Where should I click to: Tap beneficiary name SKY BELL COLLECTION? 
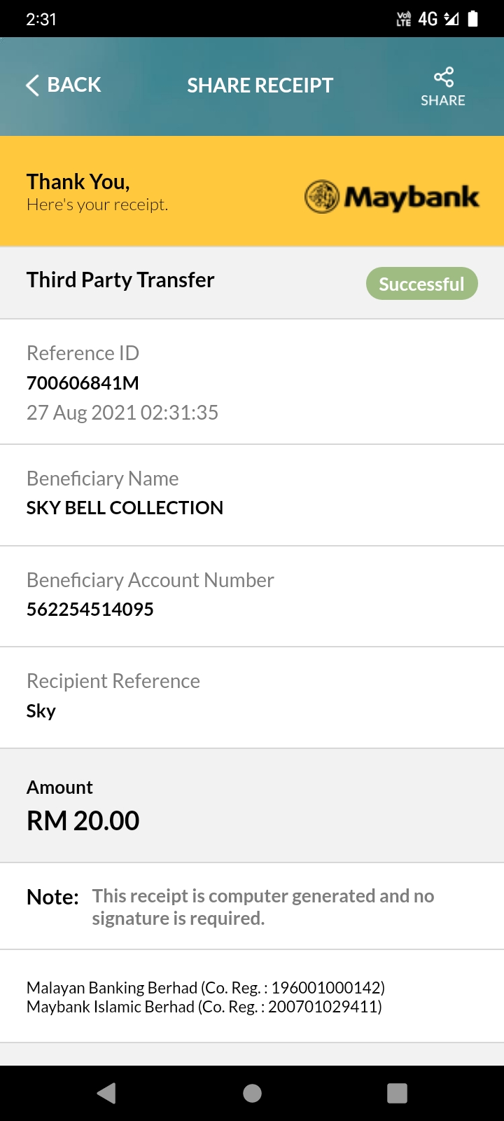point(125,508)
